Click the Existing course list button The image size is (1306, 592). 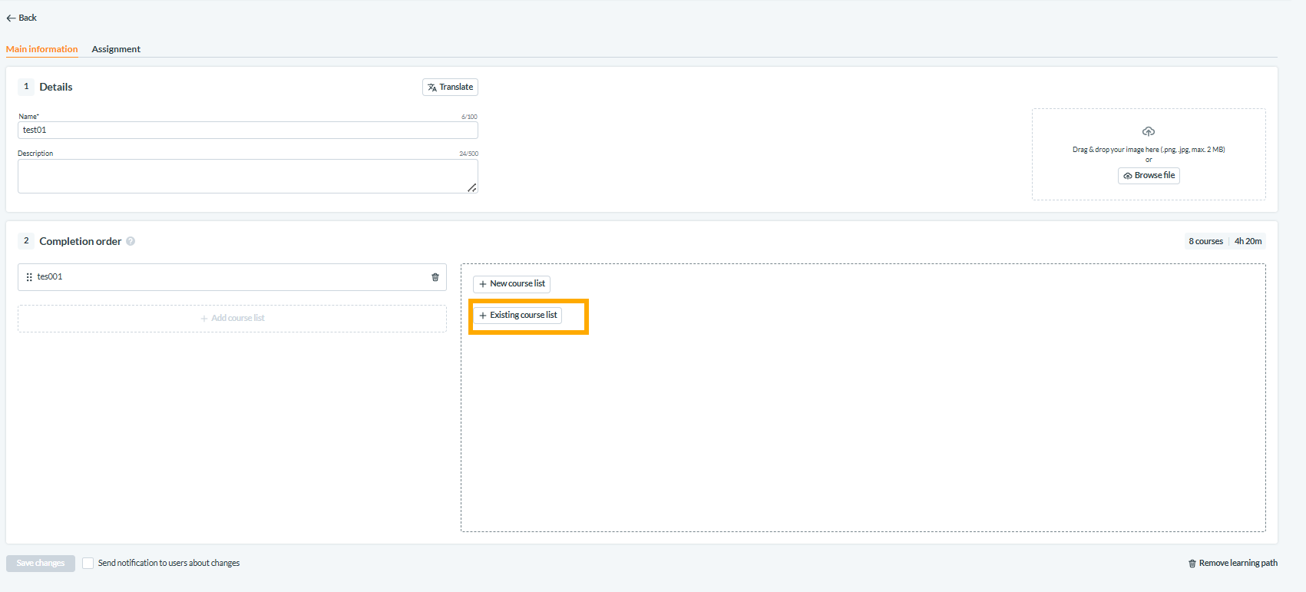pyautogui.click(x=517, y=316)
